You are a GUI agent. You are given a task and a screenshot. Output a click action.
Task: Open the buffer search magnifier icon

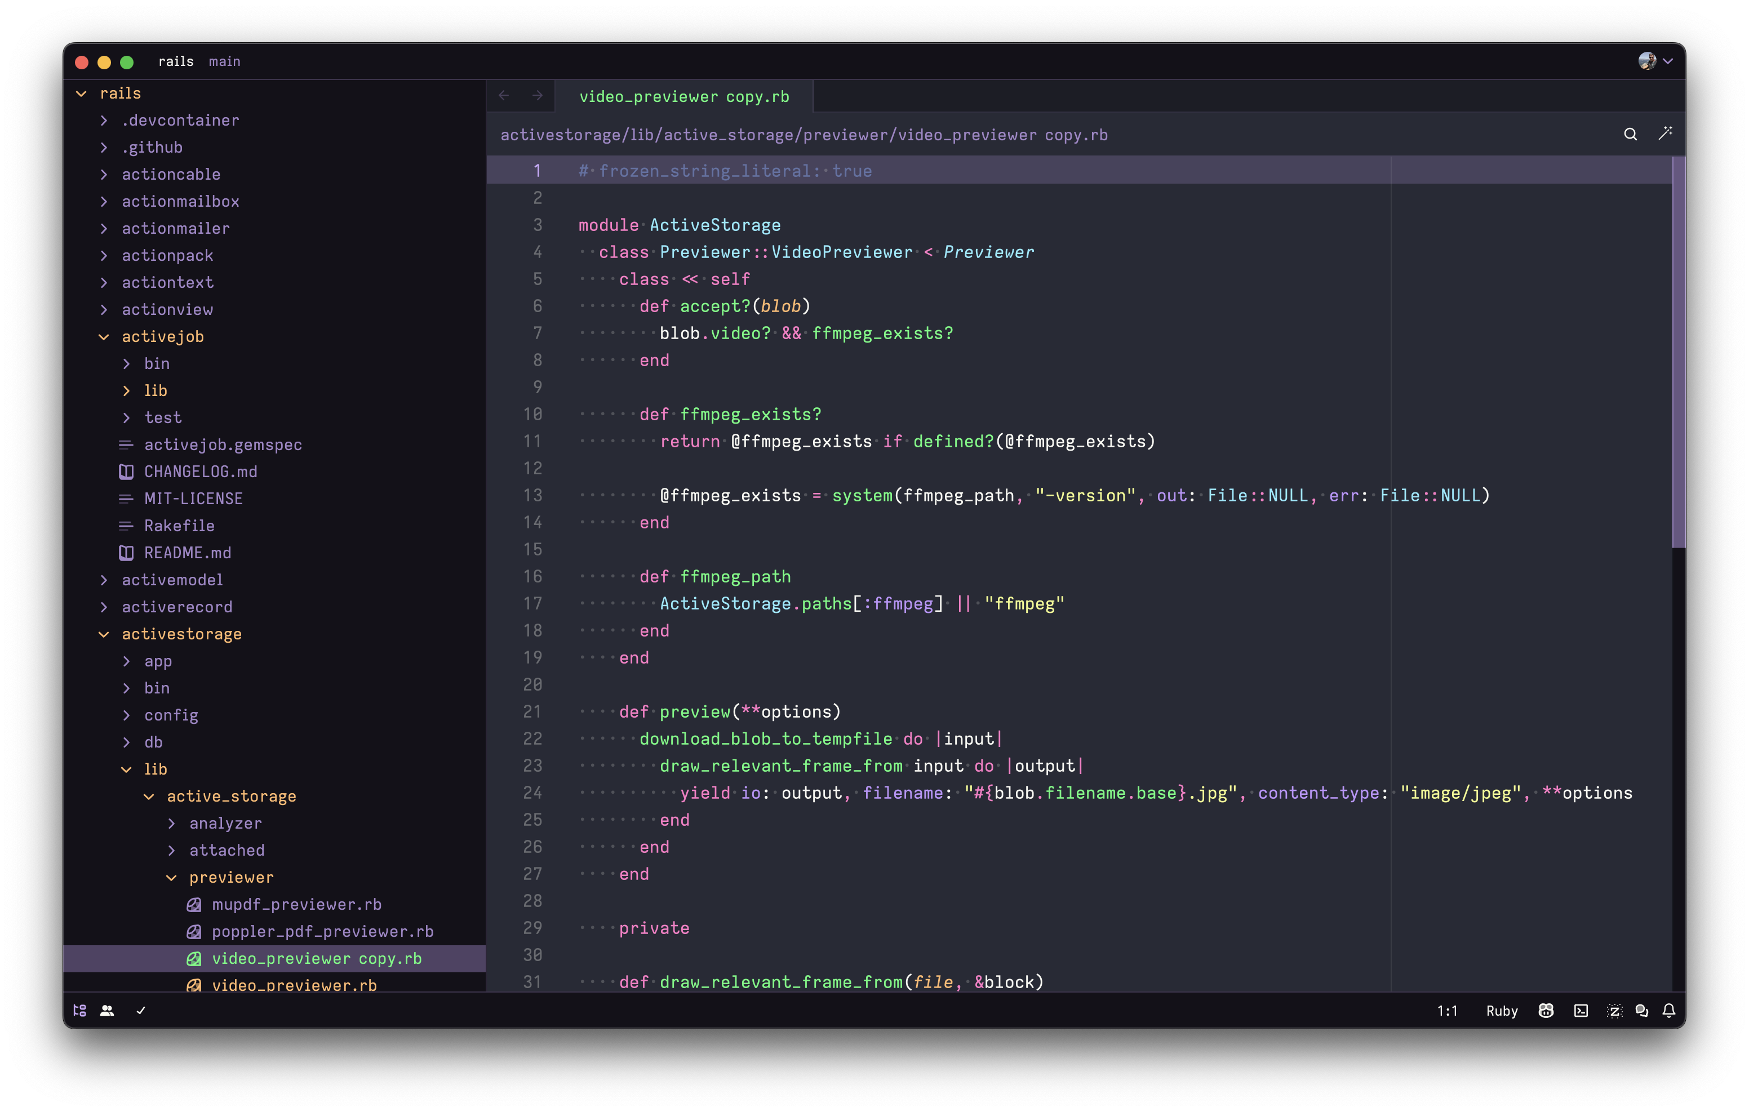pos(1631,135)
